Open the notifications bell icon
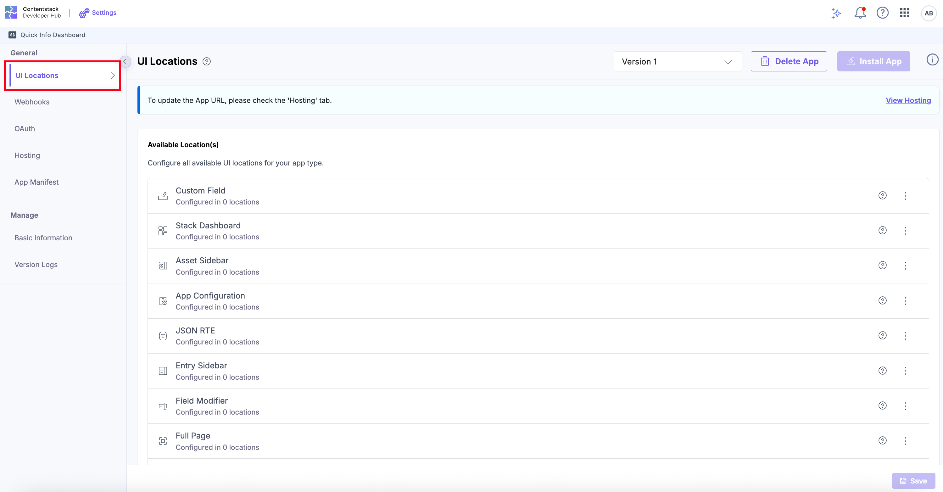Viewport: 943px width, 492px height. click(x=860, y=13)
